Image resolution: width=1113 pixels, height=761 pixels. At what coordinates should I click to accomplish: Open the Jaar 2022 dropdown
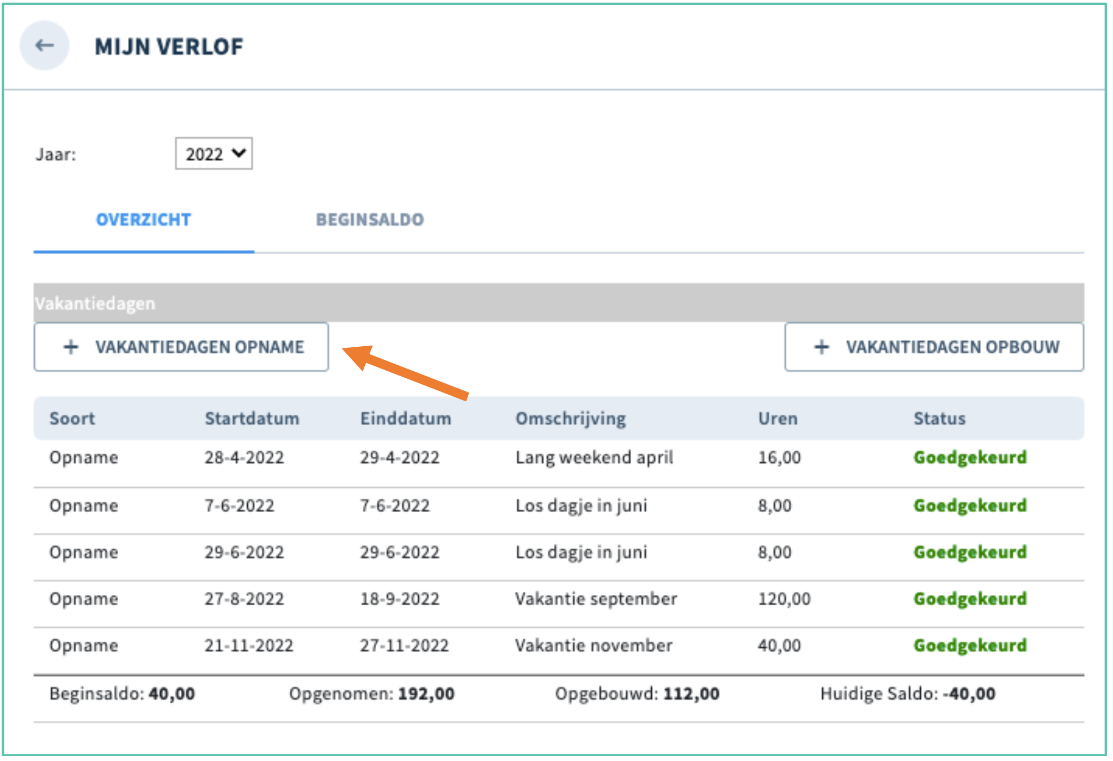213,154
